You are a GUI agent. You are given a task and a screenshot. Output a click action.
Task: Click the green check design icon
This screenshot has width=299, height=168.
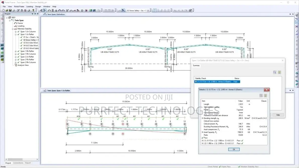94,10
